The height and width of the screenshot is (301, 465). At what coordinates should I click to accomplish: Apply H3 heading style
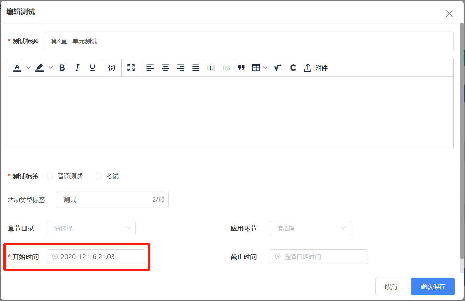pyautogui.click(x=226, y=68)
